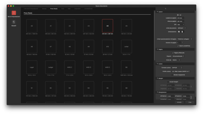Toggle Mastro predefinita checkbox

pyautogui.click(x=178, y=46)
